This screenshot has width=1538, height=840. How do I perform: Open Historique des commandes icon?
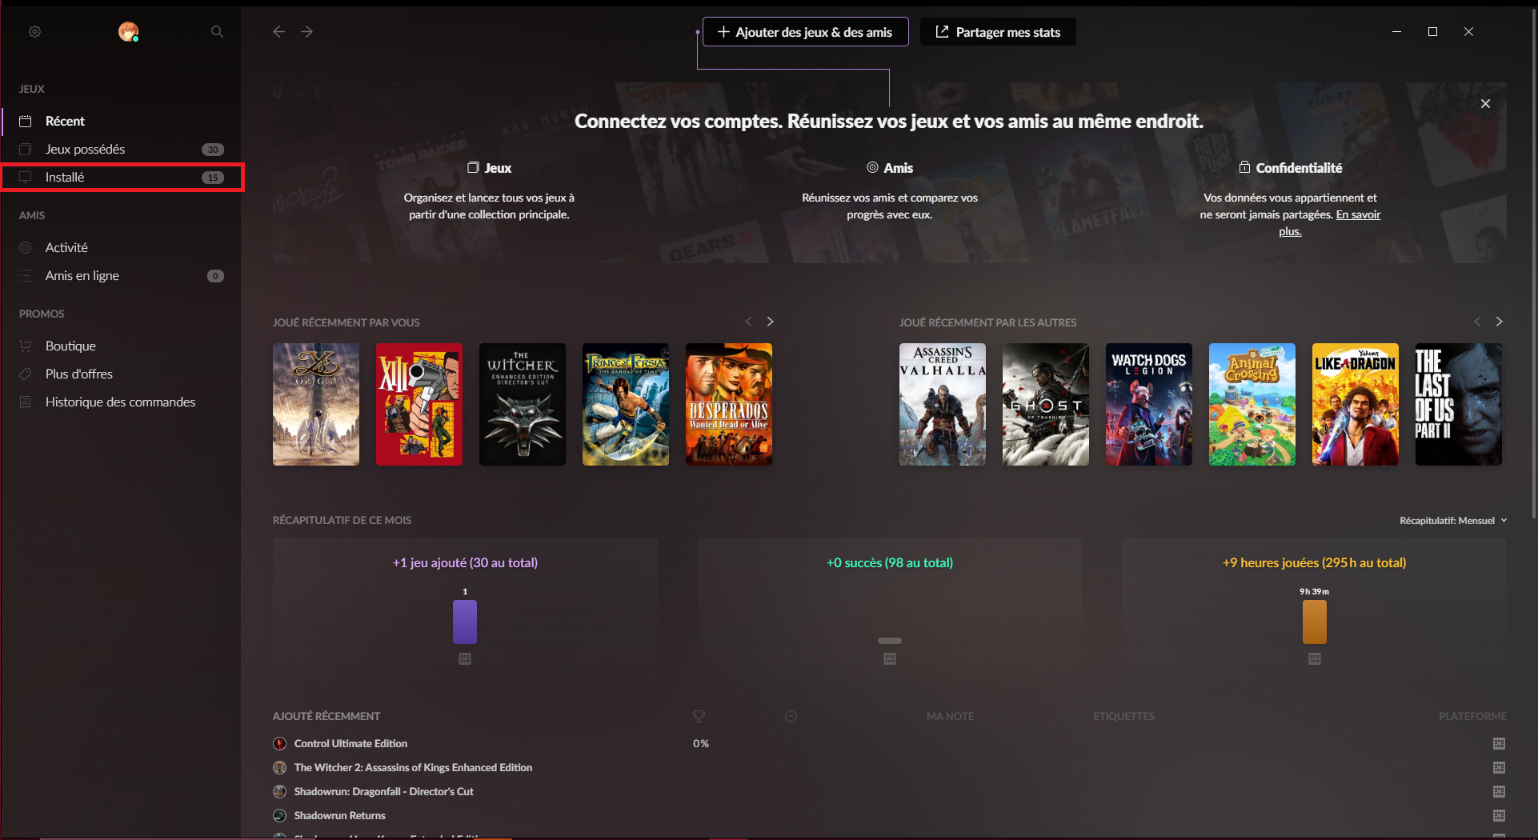coord(26,402)
